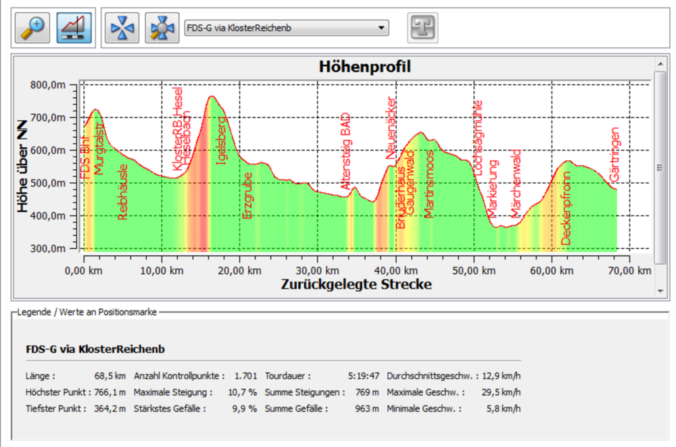The height and width of the screenshot is (447, 676).
Task: Click the Tourdauer value 5:19:47
Action: (x=364, y=376)
